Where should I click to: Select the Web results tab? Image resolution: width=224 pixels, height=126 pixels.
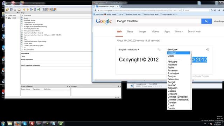click(x=119, y=31)
